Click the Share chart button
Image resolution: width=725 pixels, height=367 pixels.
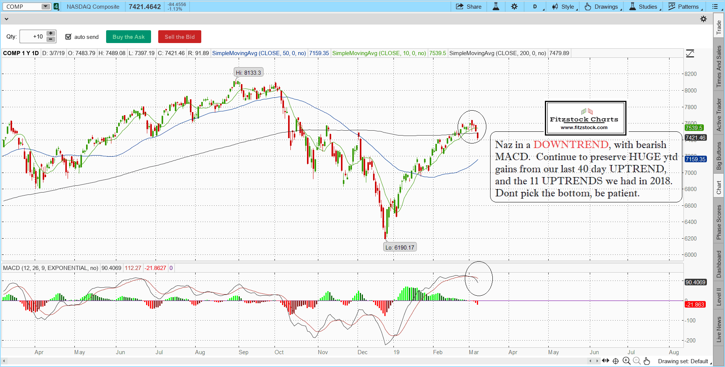coord(469,6)
